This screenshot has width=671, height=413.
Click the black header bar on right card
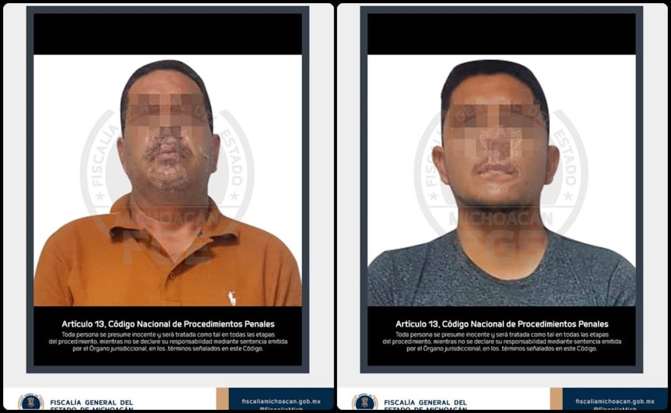[501, 34]
